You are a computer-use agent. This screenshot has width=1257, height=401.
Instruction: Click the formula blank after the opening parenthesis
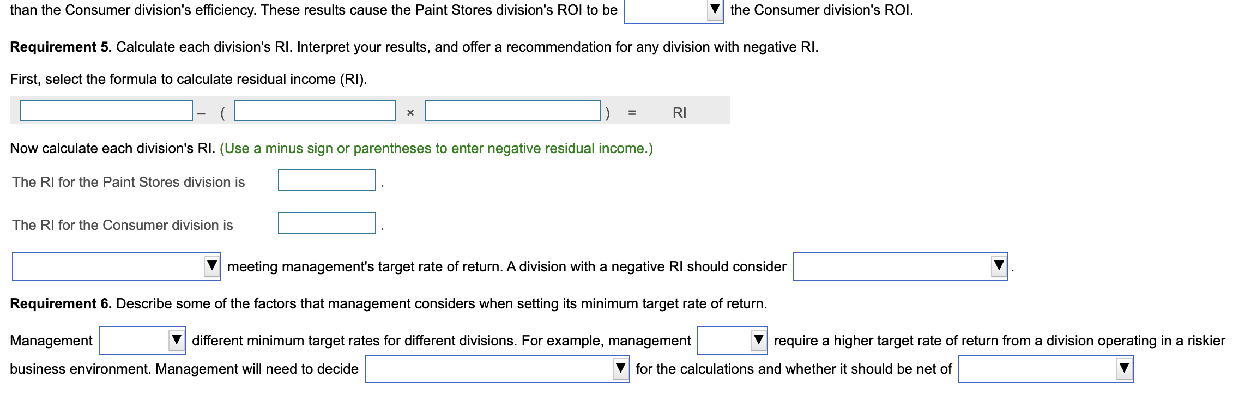coord(315,112)
